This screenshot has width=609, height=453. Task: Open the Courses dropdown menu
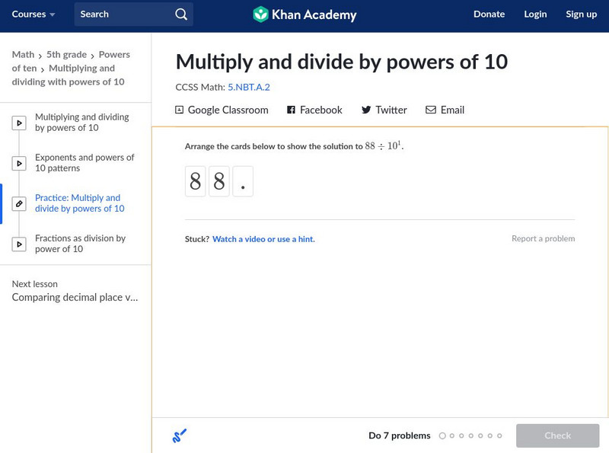tap(33, 14)
